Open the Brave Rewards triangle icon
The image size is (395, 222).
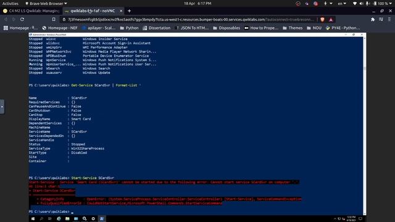(x=331, y=19)
